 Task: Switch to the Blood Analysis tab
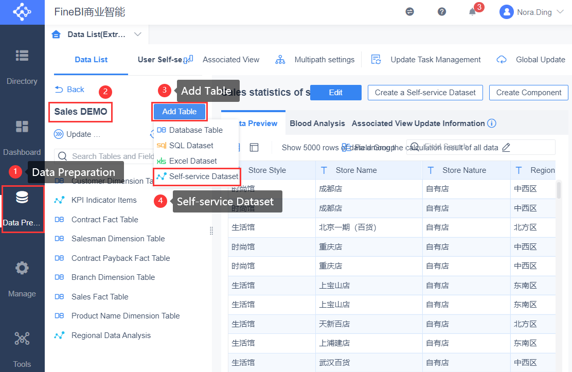[317, 123]
